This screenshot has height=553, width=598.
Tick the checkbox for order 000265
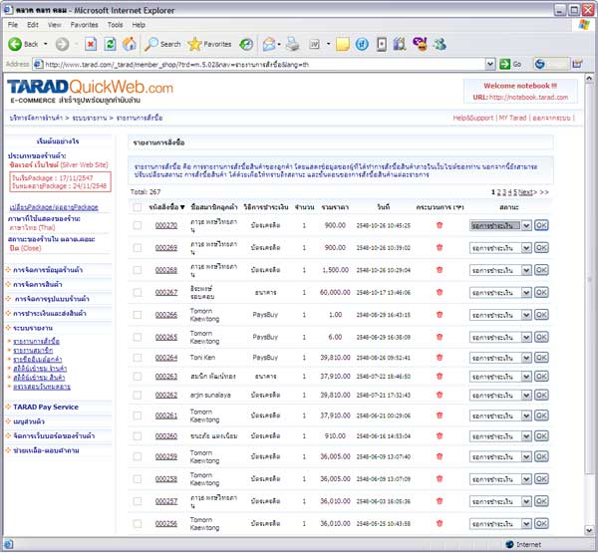(x=138, y=337)
